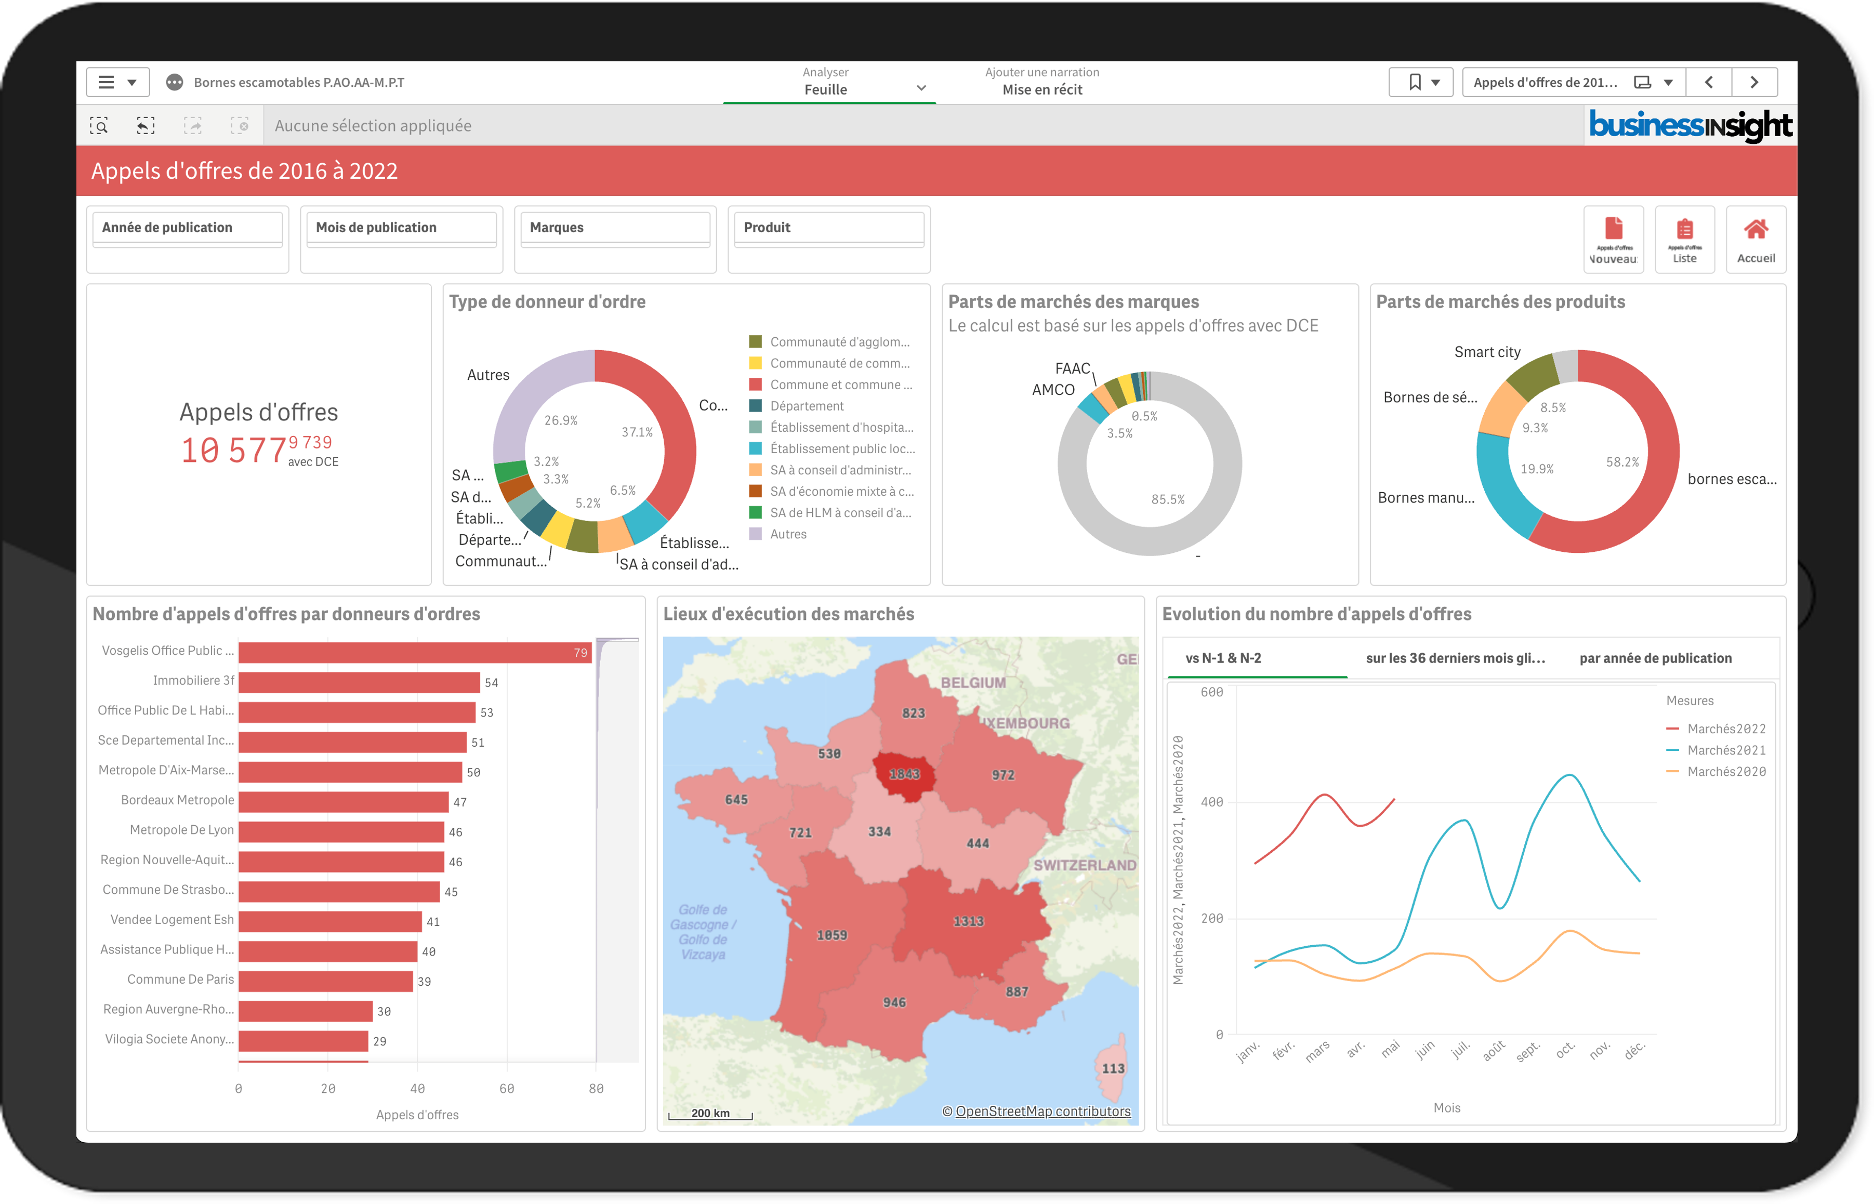Switch to par année de publication tab

(1655, 658)
